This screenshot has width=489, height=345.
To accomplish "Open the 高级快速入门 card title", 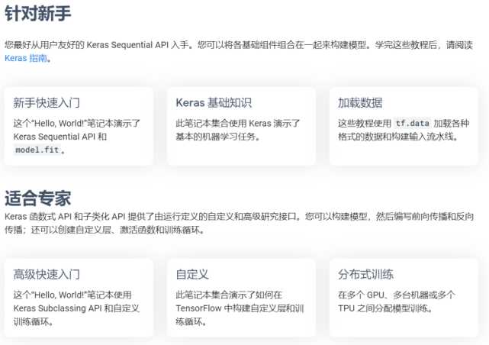I will click(47, 274).
